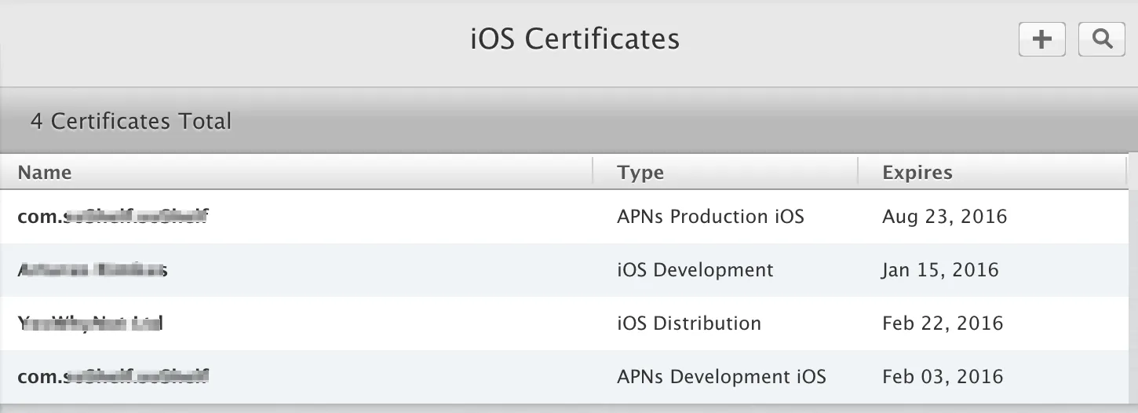Sort by the Name column header

click(45, 173)
